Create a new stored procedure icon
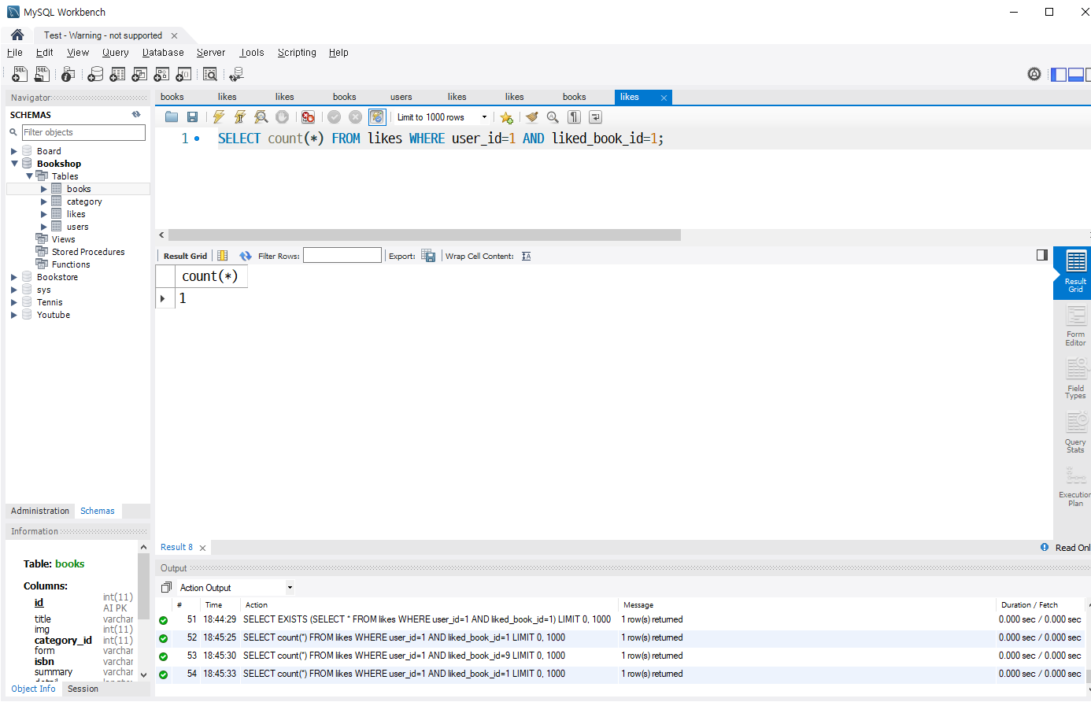 161,74
